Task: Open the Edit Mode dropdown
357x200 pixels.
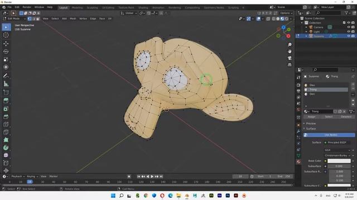Action: [14, 18]
